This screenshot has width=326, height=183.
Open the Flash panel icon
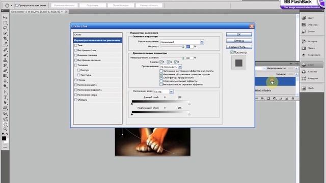(304, 88)
